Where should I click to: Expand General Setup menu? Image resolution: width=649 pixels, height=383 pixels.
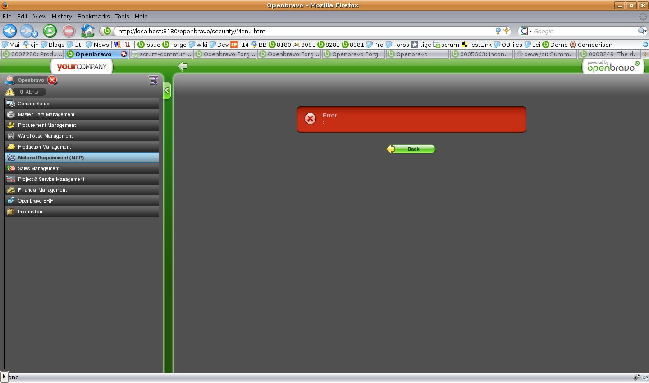(x=82, y=104)
